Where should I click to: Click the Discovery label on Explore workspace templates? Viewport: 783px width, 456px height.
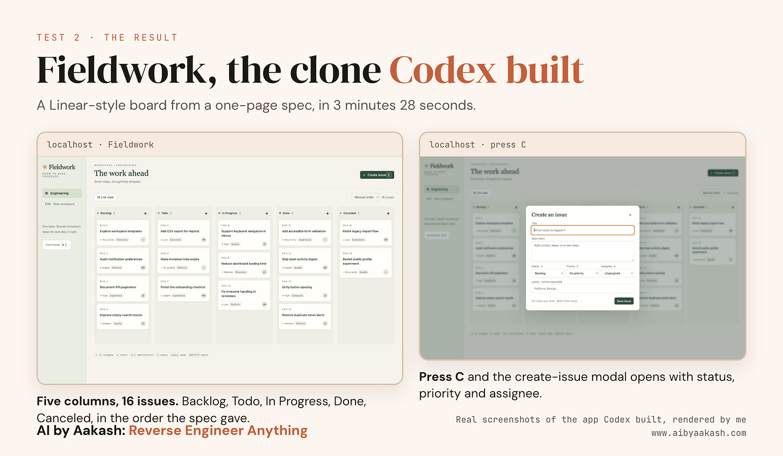[x=122, y=240]
